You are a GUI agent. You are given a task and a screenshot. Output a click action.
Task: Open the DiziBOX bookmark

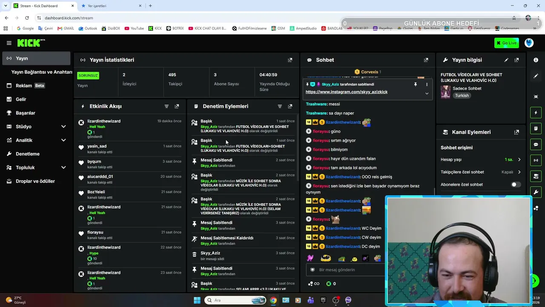click(110, 29)
